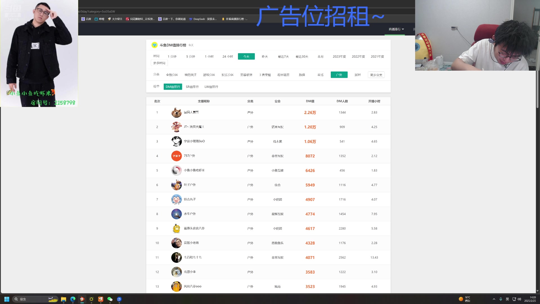
Task: Enable the SR值排行 ranking view
Action: 192,87
